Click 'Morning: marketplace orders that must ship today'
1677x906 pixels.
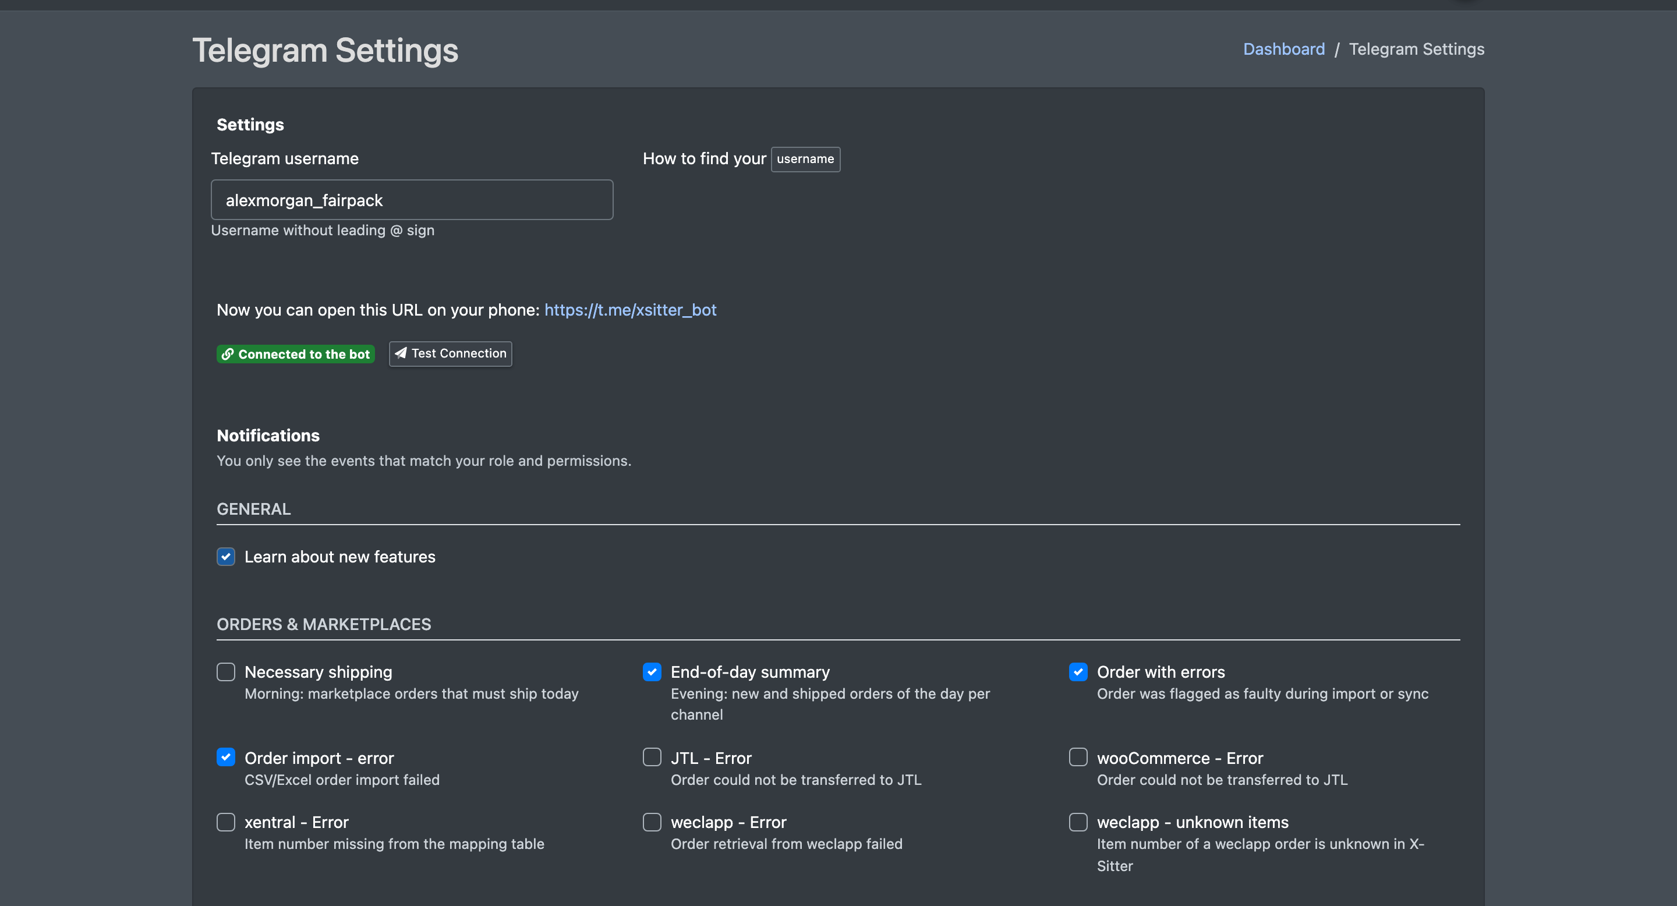(x=411, y=694)
